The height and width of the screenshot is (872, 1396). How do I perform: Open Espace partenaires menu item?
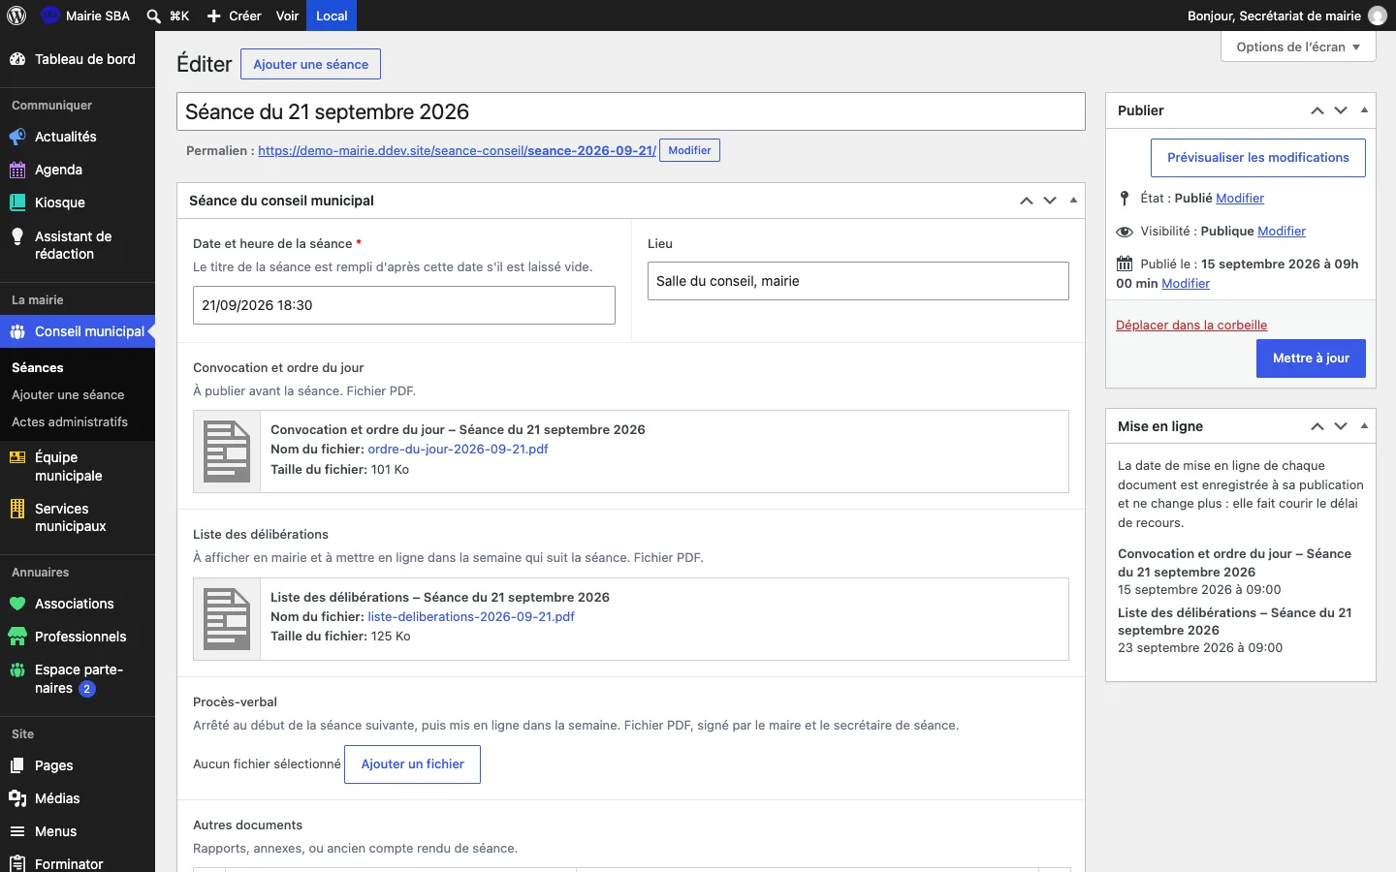click(x=78, y=679)
